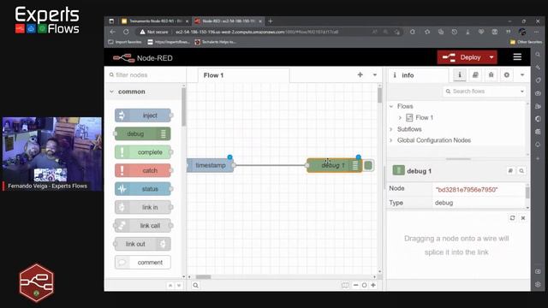Image resolution: width=548 pixels, height=308 pixels.
Task: Open node help for debug 1
Action: coord(510,171)
